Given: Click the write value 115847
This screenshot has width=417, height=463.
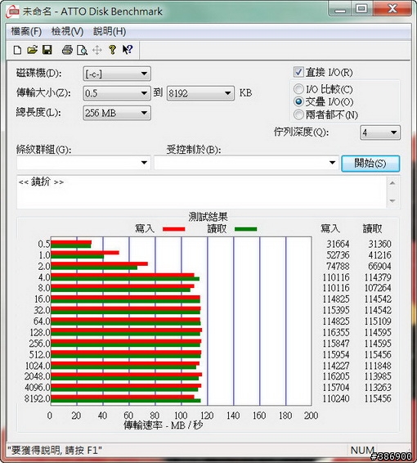Looking at the screenshot, I should point(336,344).
